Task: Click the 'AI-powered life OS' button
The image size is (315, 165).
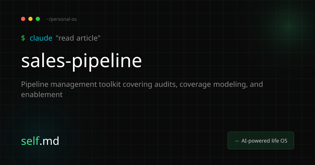Action: [x=261, y=141]
